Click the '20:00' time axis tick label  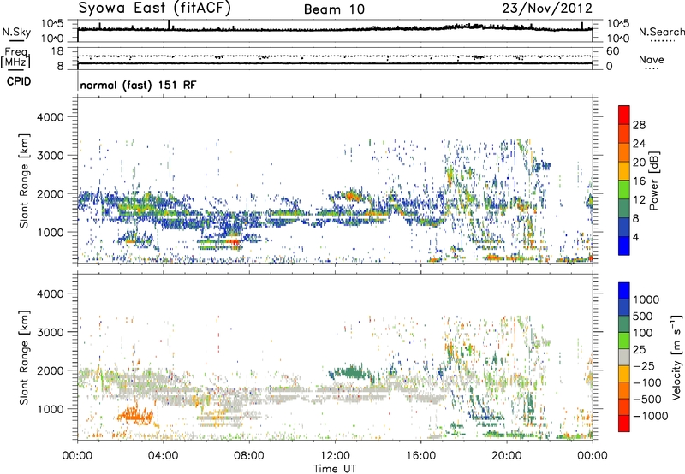(507, 456)
